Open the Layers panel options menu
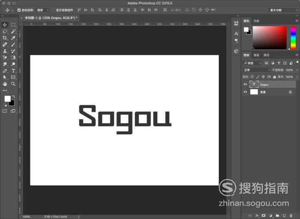The height and width of the screenshot is (219, 300). [297, 55]
